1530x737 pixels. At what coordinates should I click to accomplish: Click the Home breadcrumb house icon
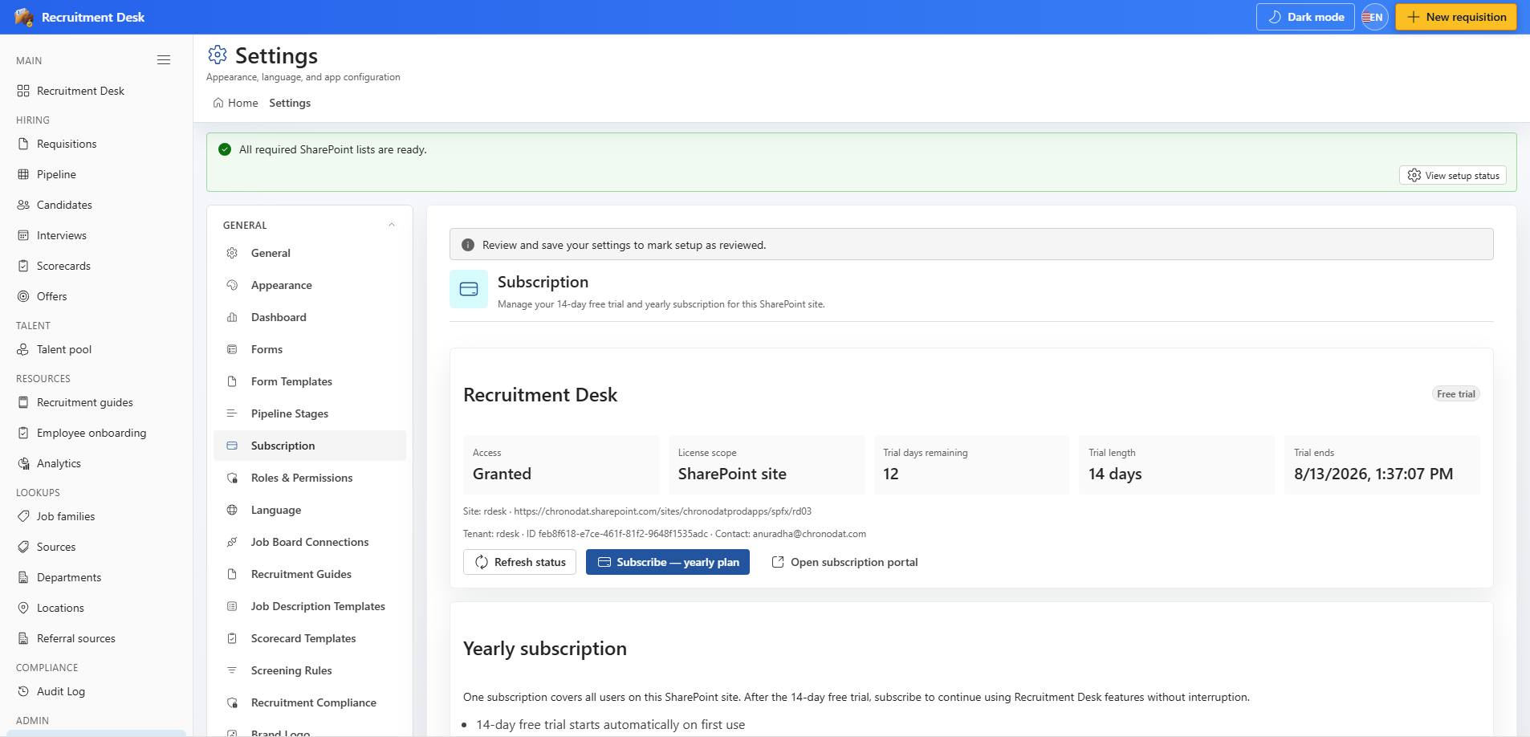pos(218,103)
